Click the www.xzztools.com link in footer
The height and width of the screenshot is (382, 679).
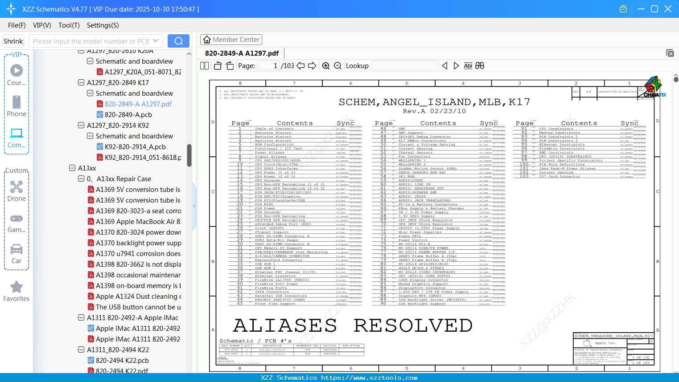tap(369, 378)
